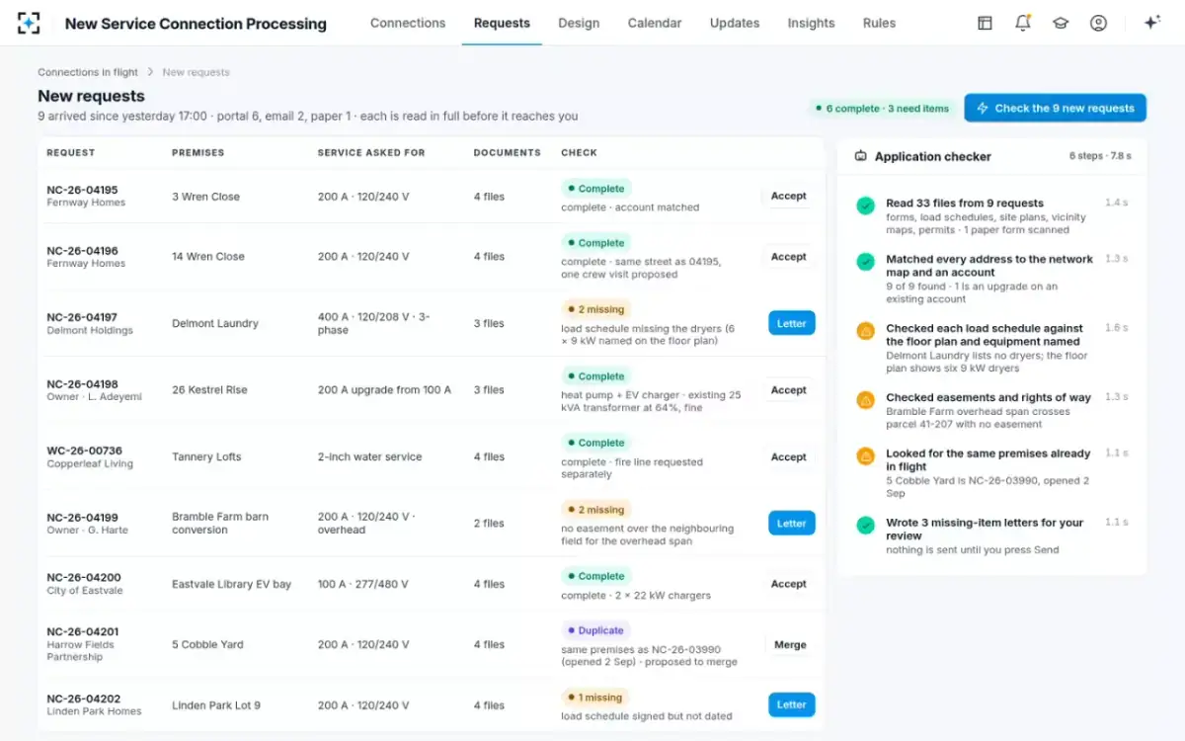Open Letter for Bramble Farm barn conversion
The image size is (1185, 741).
tap(791, 523)
